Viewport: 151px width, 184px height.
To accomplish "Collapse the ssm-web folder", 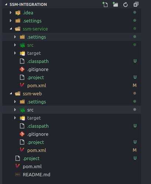I will [11, 93].
